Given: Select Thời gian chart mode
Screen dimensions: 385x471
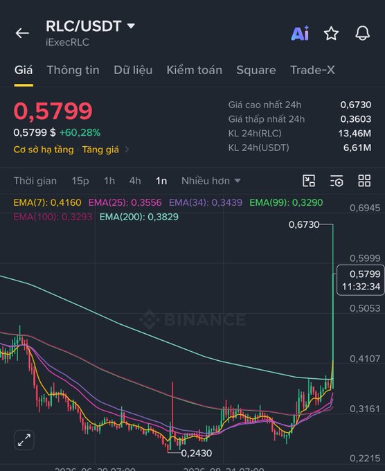Looking at the screenshot, I should coord(35,181).
